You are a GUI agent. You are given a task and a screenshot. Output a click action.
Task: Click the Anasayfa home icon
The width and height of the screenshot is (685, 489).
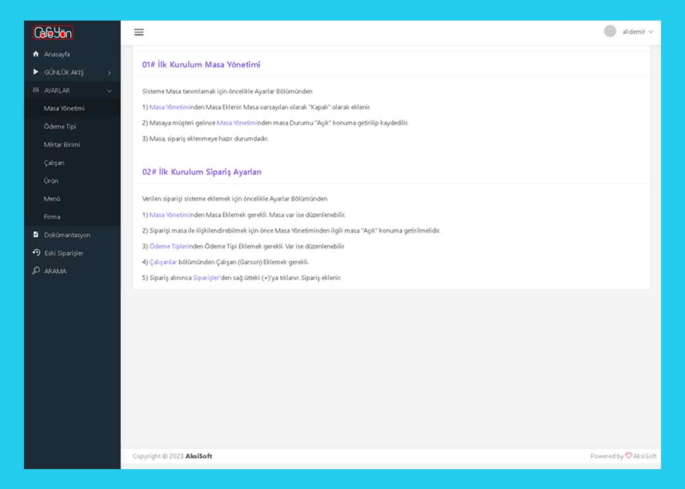pyautogui.click(x=36, y=54)
